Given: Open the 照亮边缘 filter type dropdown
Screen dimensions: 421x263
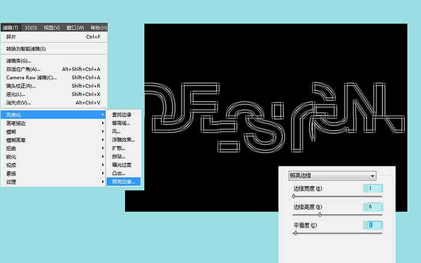Looking at the screenshot, I should [332, 176].
